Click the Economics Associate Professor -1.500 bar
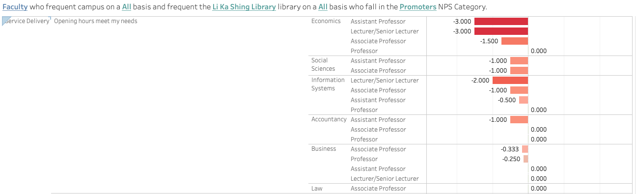The width and height of the screenshot is (636, 194). point(515,41)
